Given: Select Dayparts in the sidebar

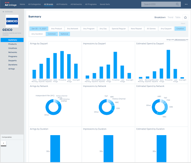Looking at the screenshot, I should click(12, 61).
